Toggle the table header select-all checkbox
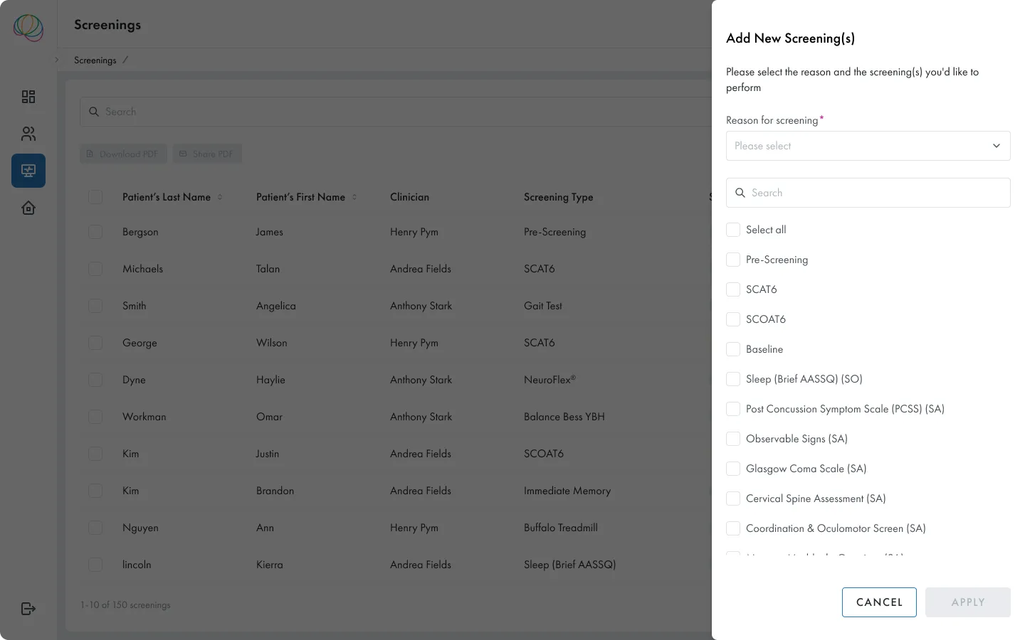 click(x=95, y=197)
